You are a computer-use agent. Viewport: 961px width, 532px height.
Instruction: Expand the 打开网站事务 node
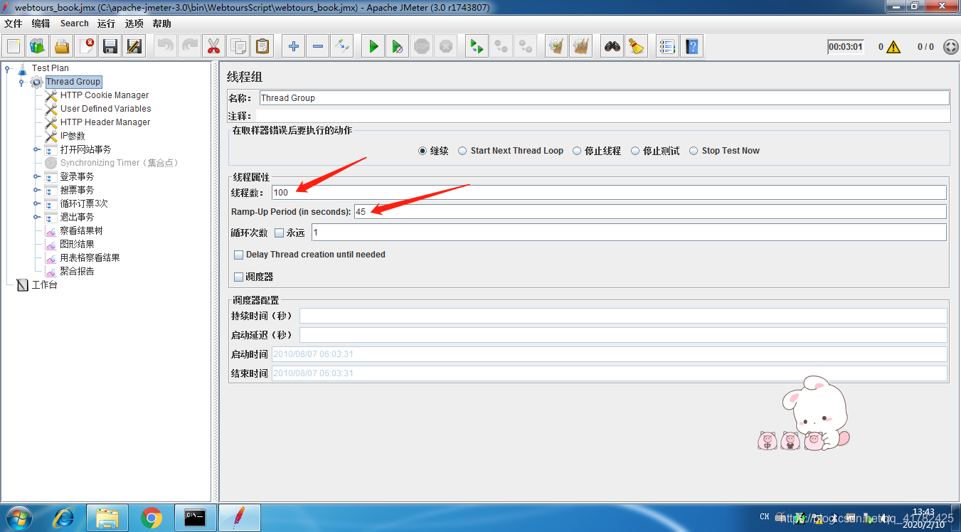pyautogui.click(x=36, y=149)
